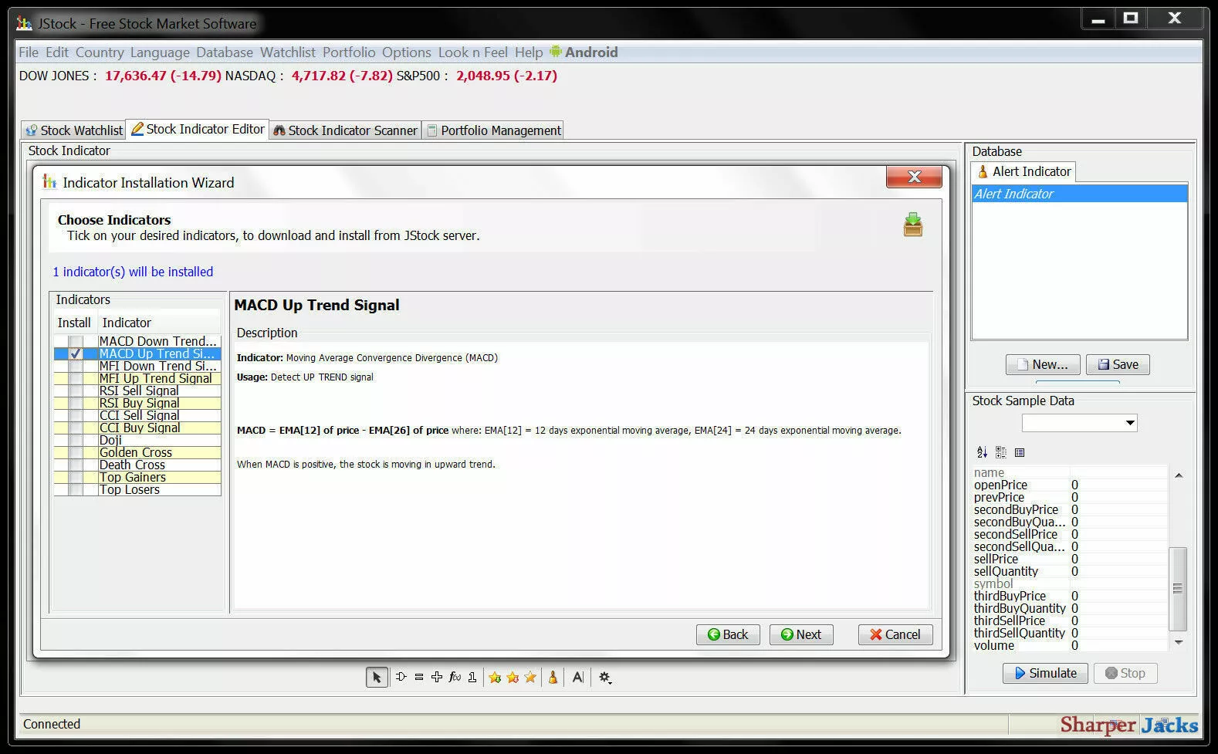Click the plain gold star icon

530,677
